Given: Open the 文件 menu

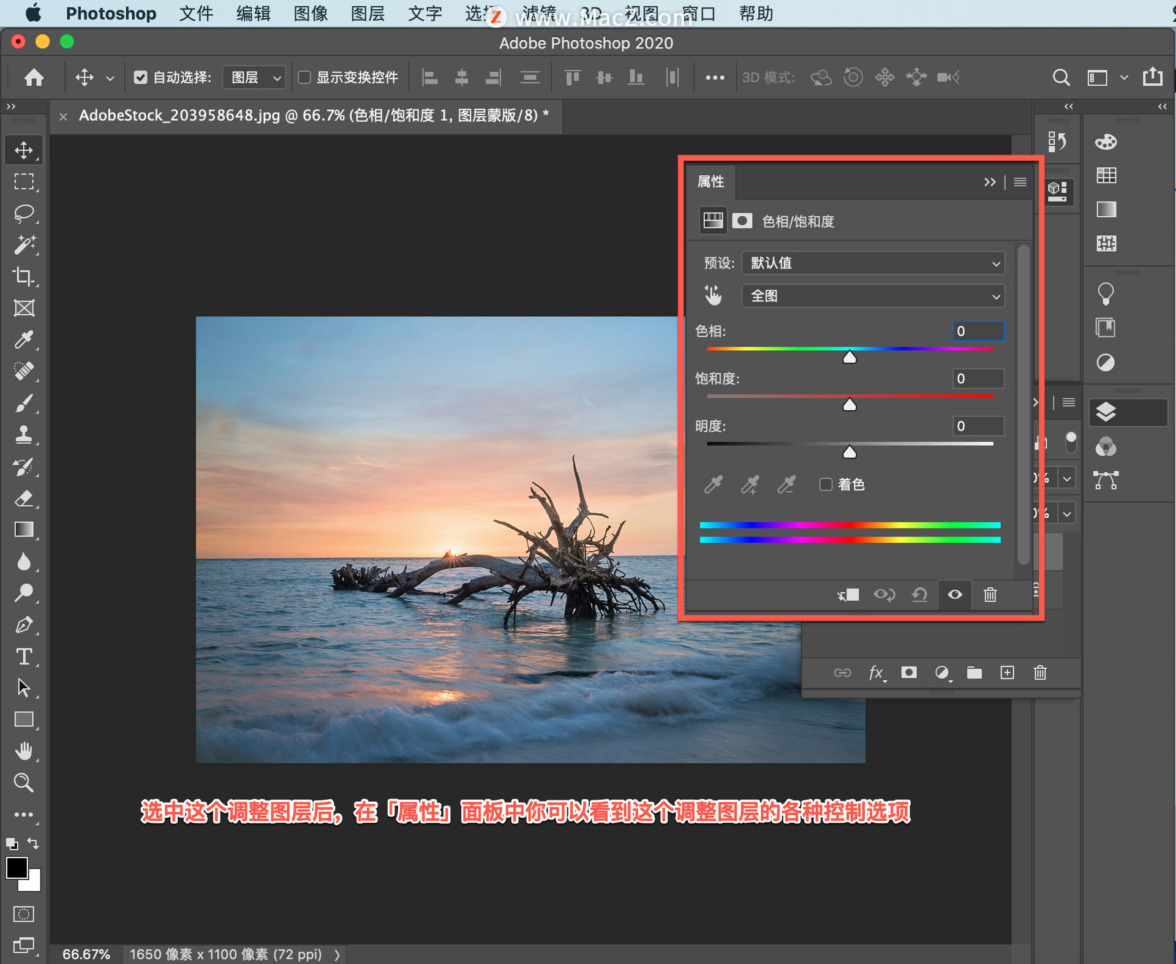Looking at the screenshot, I should pyautogui.click(x=196, y=13).
